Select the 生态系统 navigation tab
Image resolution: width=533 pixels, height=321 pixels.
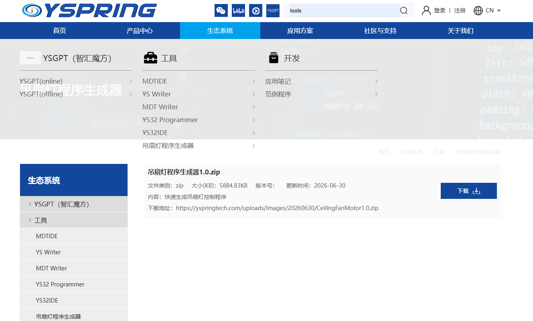tap(220, 31)
